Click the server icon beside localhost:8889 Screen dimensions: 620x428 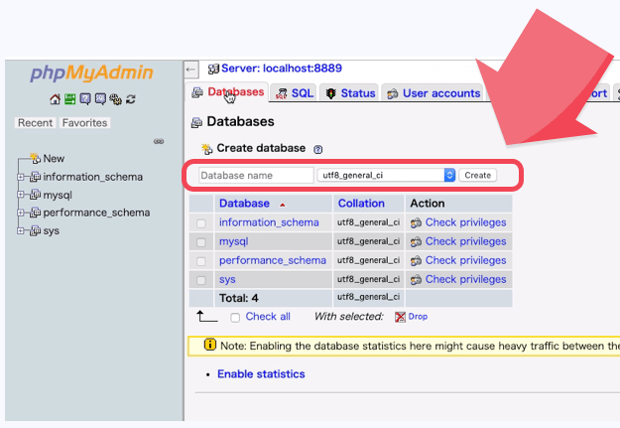[213, 69]
